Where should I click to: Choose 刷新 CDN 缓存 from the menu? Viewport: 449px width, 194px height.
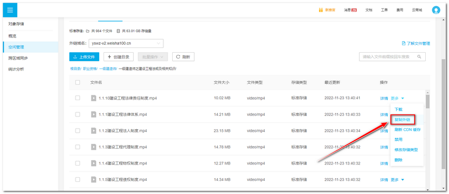(x=407, y=130)
